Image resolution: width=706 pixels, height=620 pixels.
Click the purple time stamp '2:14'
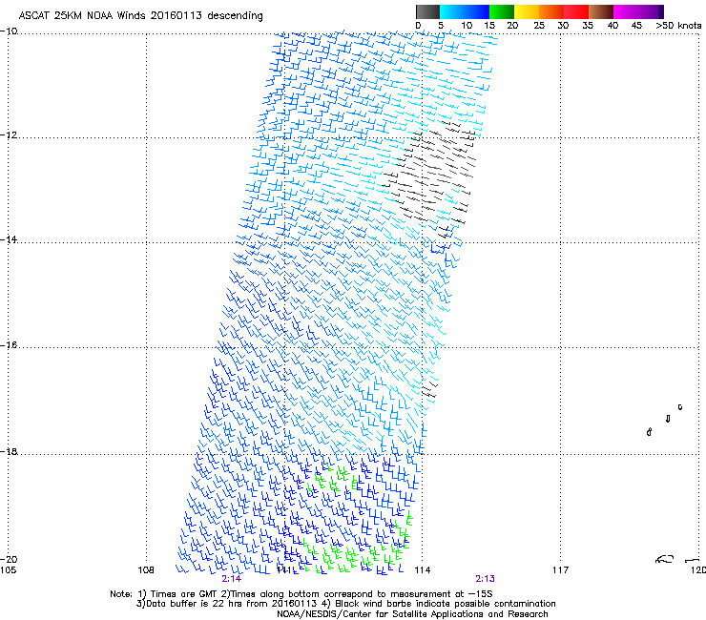[232, 579]
